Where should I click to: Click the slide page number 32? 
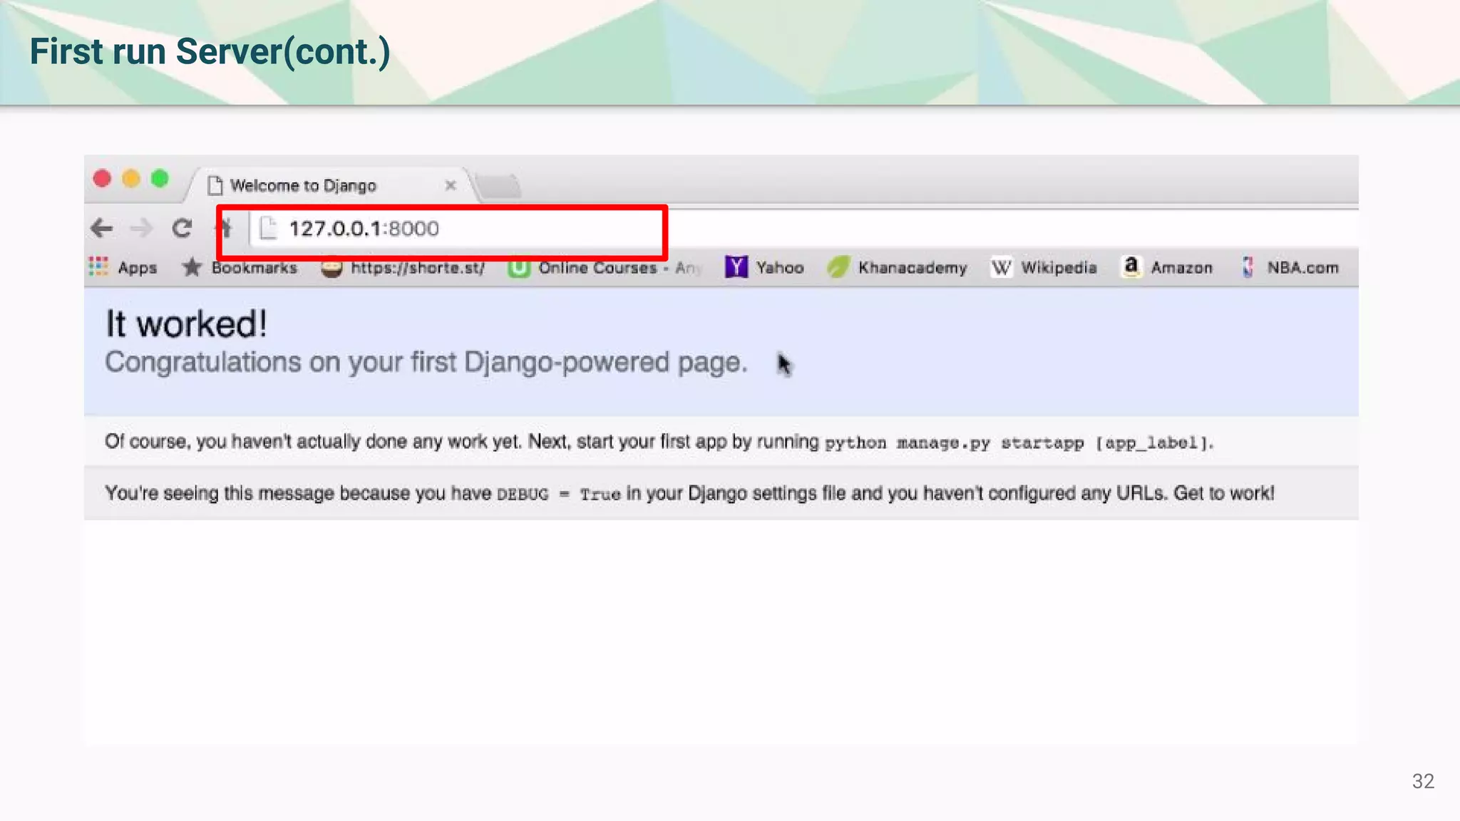point(1423,781)
